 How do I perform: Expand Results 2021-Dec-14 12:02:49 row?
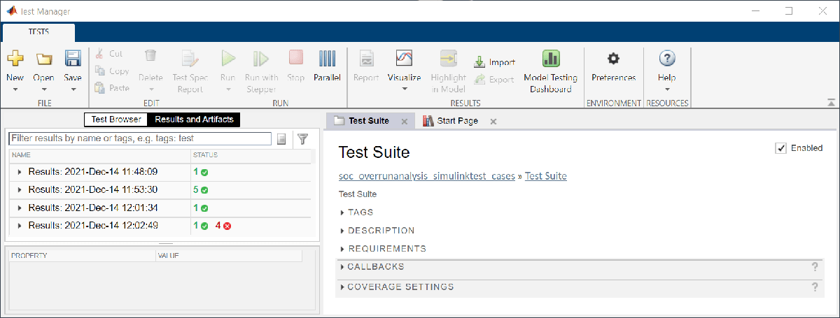tap(19, 226)
